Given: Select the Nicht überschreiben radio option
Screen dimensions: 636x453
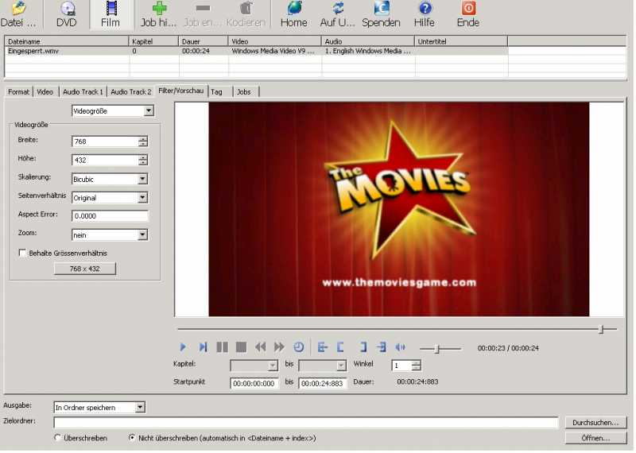Looking at the screenshot, I should click(x=132, y=438).
